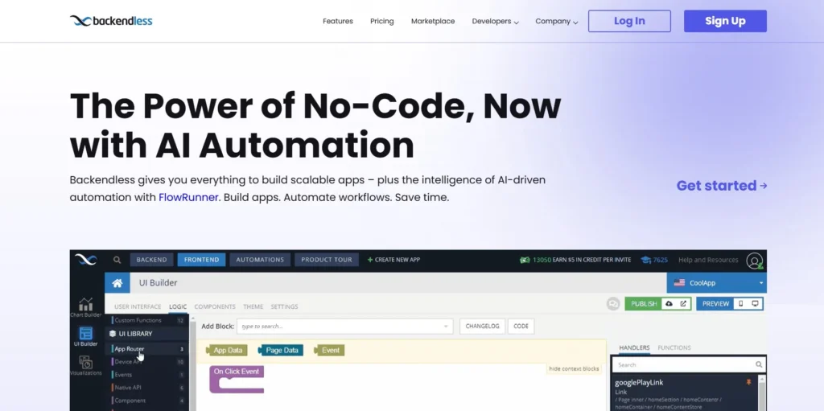Select the UI Builder sidebar icon

[x=85, y=336]
